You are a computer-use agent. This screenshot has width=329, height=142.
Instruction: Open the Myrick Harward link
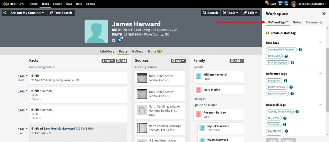[63, 129]
